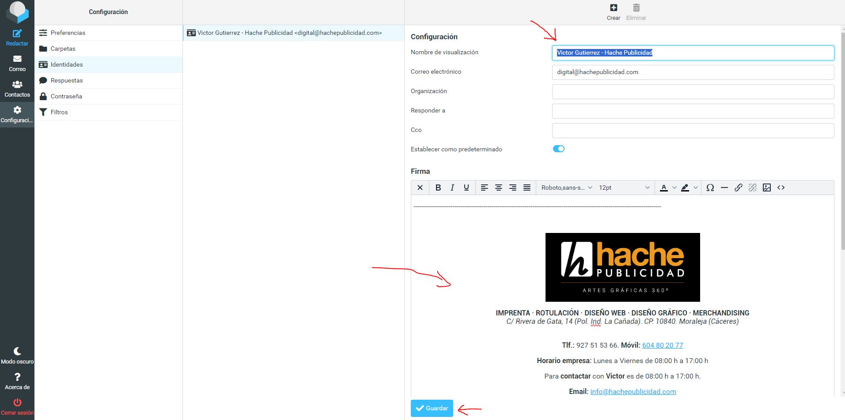This screenshot has width=845, height=420.
Task: Apply text color with the A button
Action: coord(664,188)
